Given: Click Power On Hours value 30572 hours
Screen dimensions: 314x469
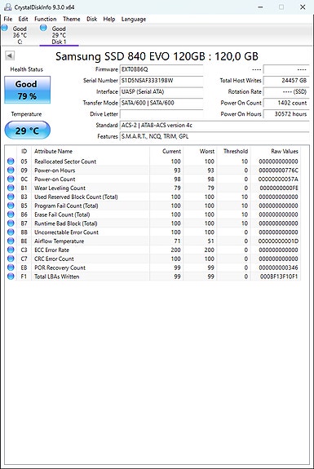Looking at the screenshot, I should click(286, 114).
